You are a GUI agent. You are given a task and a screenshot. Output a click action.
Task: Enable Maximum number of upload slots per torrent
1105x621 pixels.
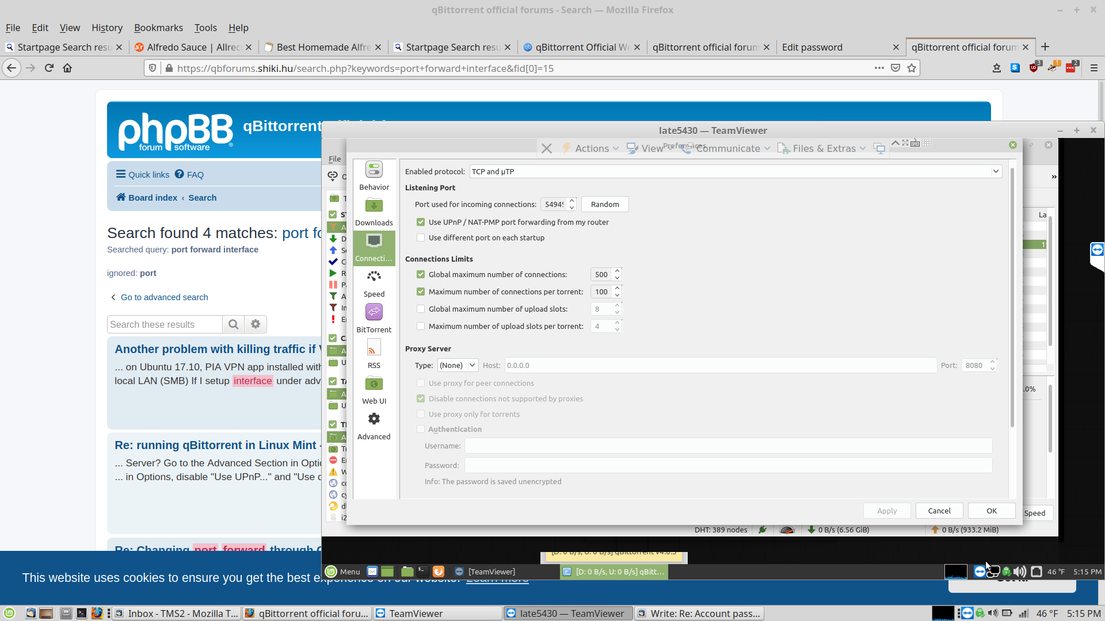pyautogui.click(x=421, y=326)
